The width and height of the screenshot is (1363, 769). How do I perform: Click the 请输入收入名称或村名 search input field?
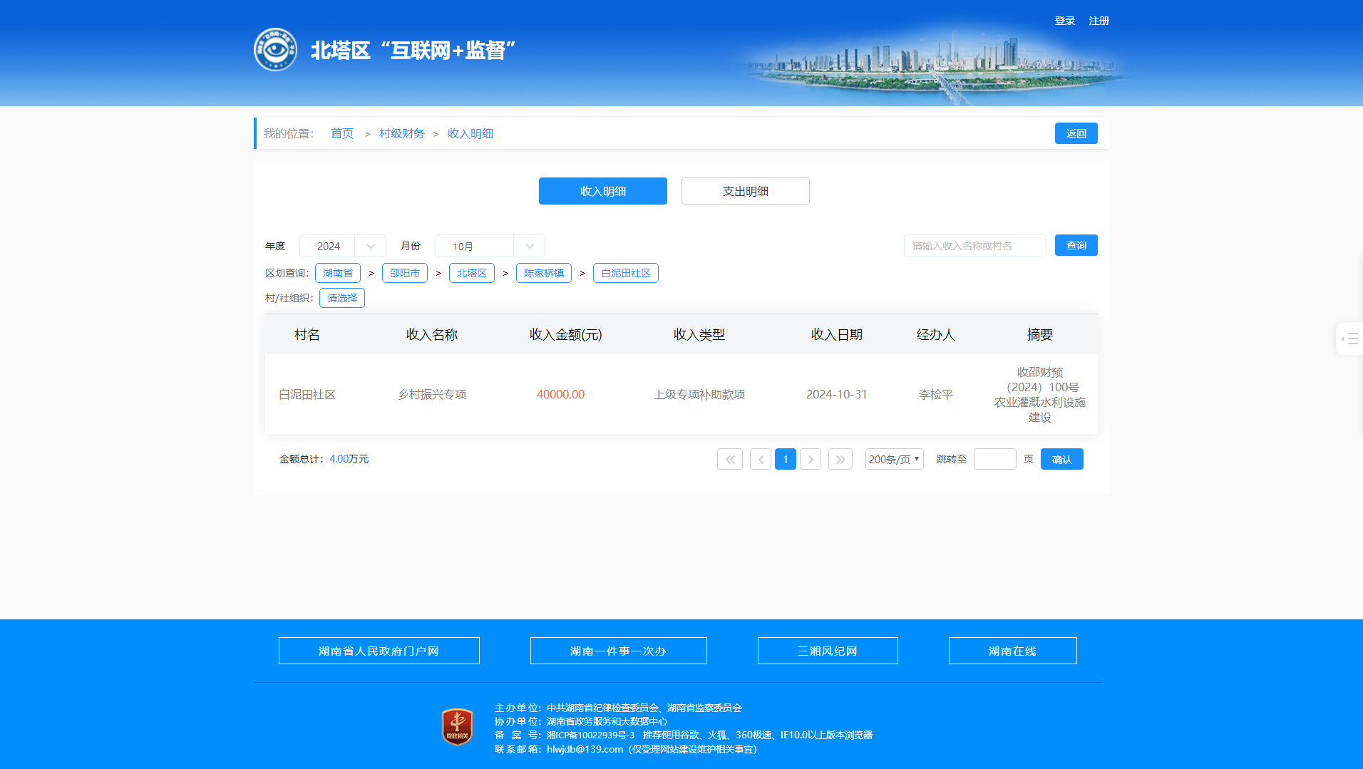[x=974, y=246]
